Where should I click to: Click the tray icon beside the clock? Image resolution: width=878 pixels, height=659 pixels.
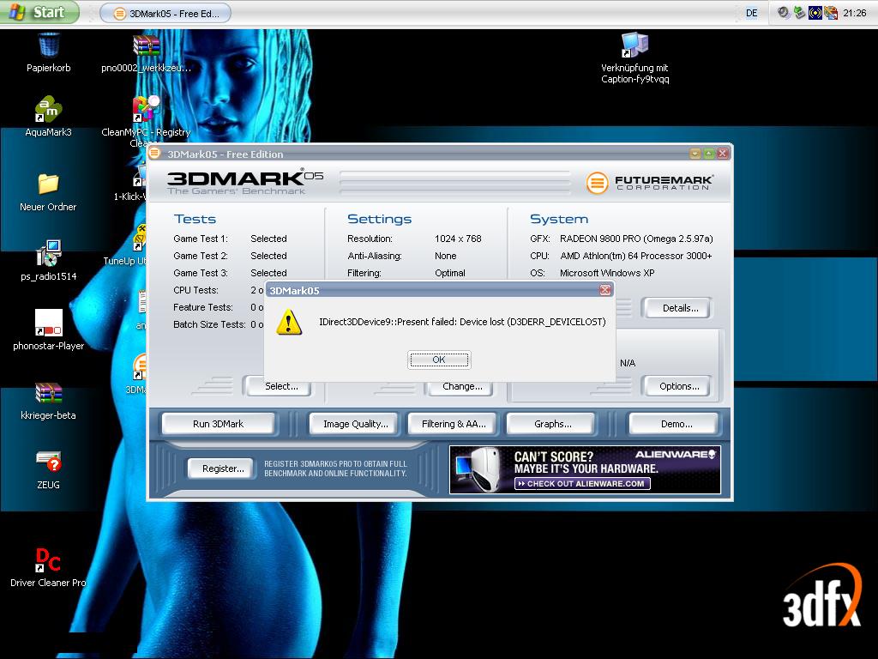click(x=831, y=12)
